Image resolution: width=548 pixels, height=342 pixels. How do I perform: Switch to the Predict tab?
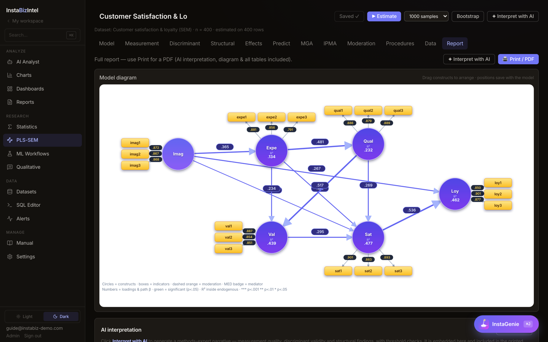[281, 44]
